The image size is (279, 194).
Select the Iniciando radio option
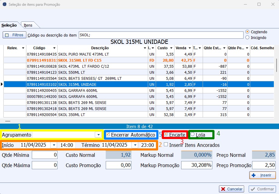pyautogui.click(x=247, y=37)
